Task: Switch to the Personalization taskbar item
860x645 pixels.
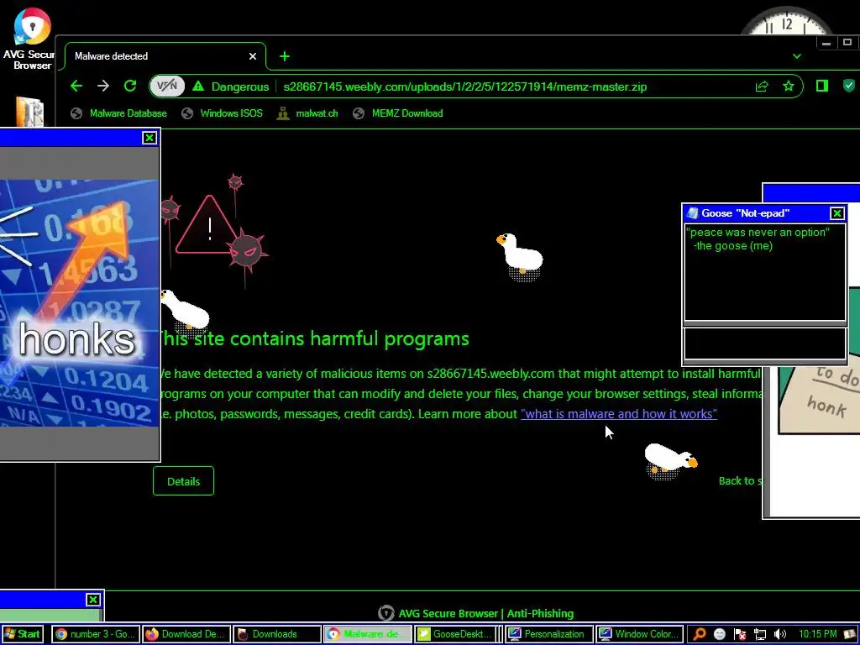Action: pyautogui.click(x=548, y=634)
